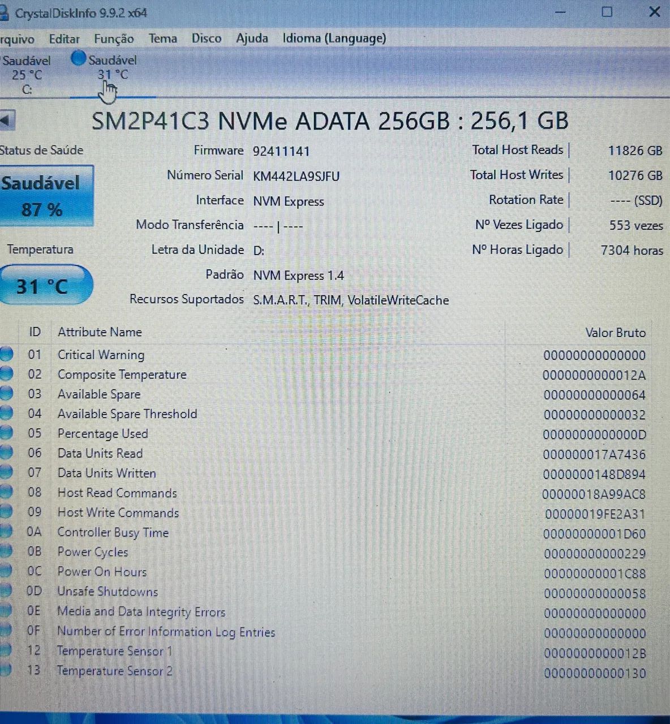Click the Host Write Commands status circle
Viewport: 670px width, 724px height.
pyautogui.click(x=6, y=512)
